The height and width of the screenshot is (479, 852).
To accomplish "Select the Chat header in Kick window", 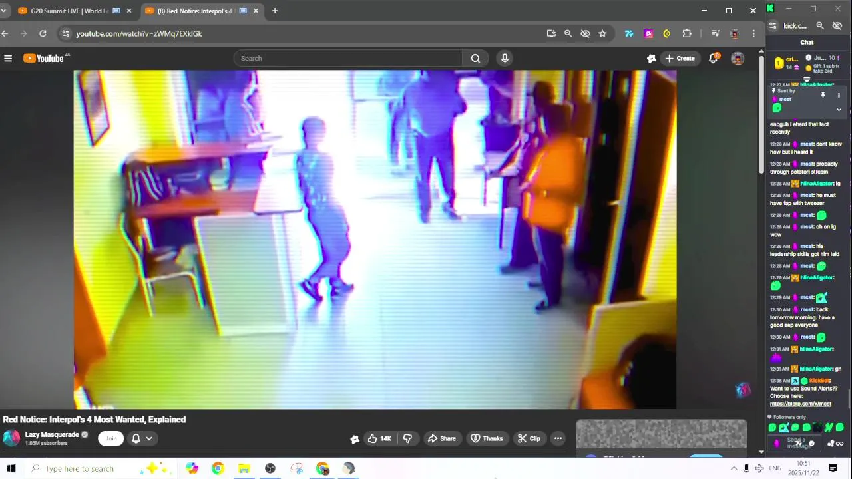I will point(807,42).
